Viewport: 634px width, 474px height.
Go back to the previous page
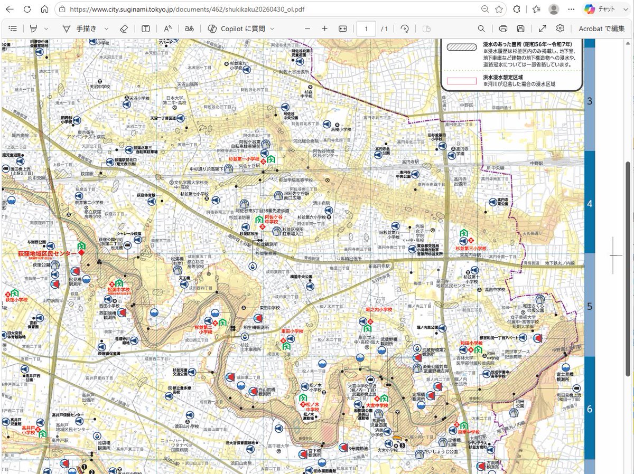[10, 10]
